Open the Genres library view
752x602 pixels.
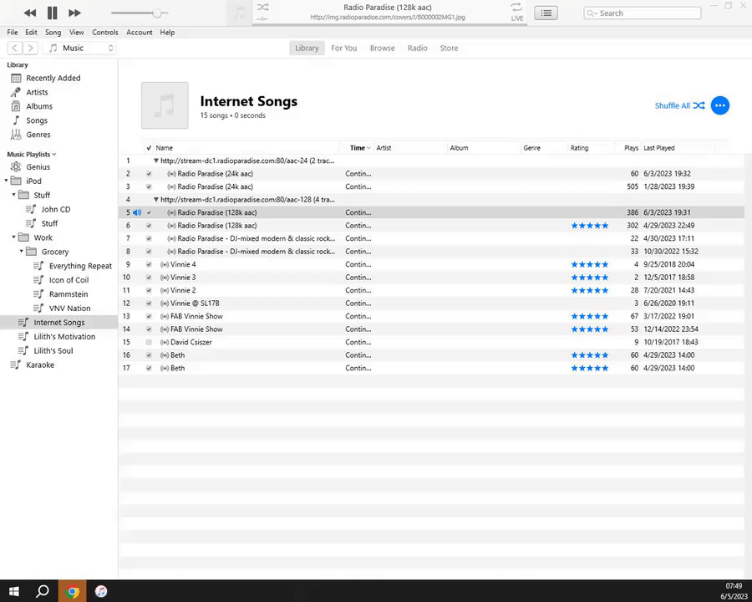point(38,135)
